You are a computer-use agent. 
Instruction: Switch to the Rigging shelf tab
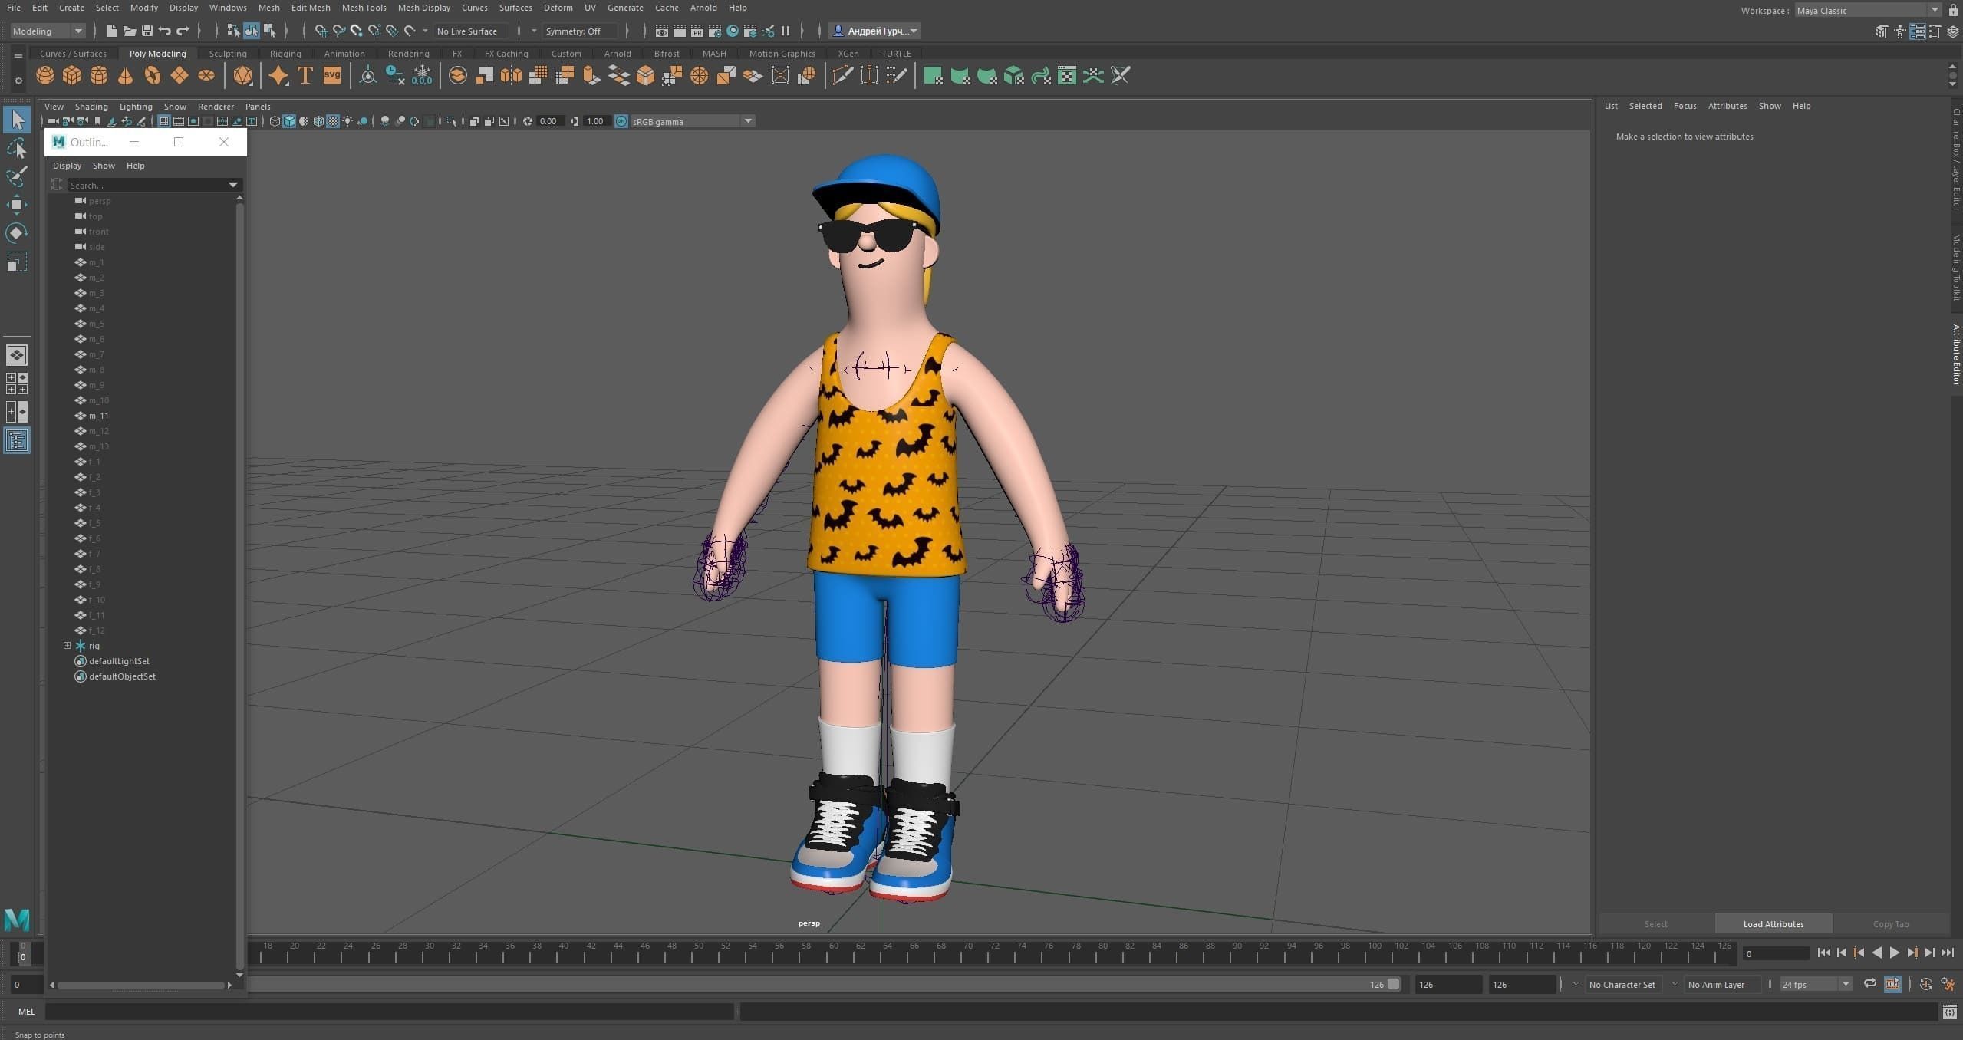285,54
